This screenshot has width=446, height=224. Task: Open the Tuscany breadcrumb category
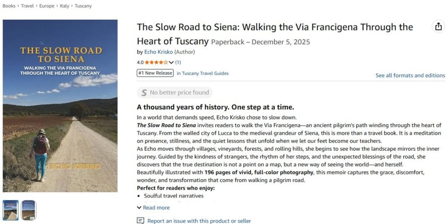coord(83,6)
